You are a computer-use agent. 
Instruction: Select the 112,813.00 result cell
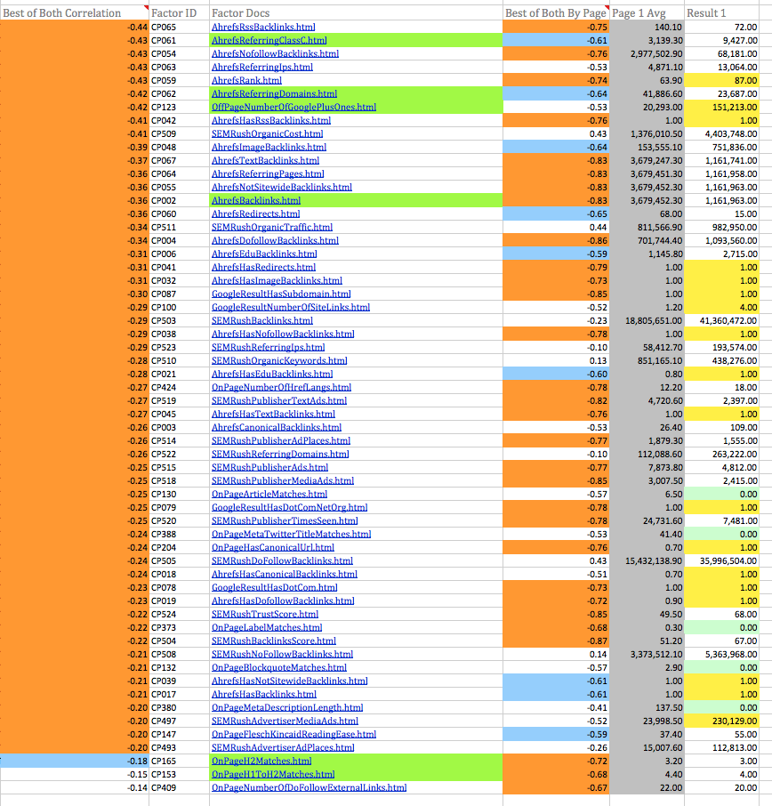pos(721,749)
